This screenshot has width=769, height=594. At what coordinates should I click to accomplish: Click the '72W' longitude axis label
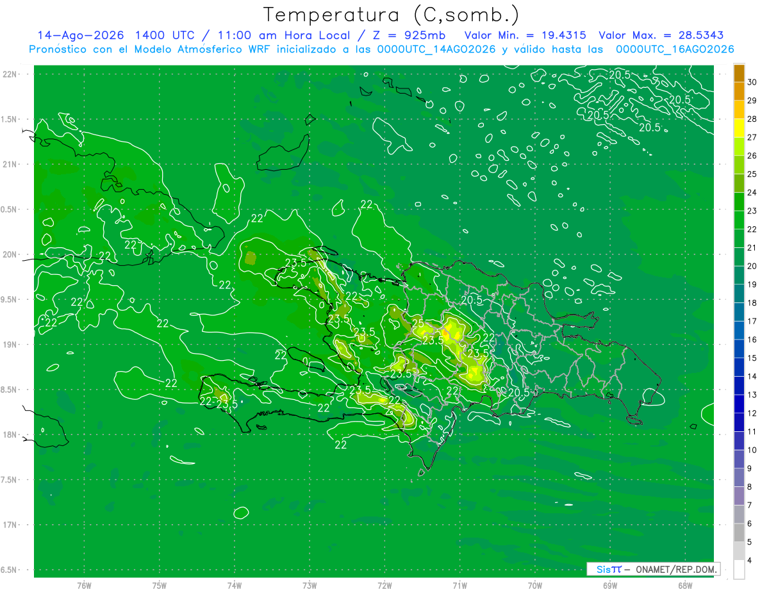384,586
